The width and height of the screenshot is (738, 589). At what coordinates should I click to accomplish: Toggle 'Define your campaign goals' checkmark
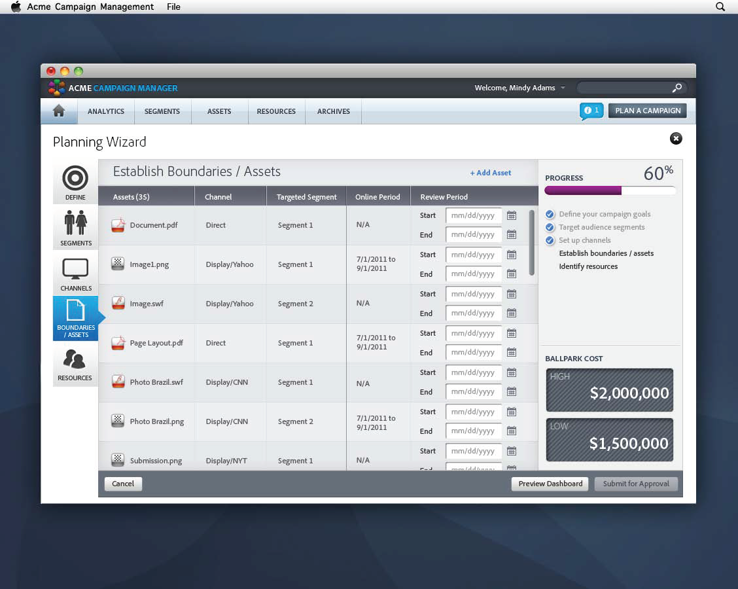point(550,214)
